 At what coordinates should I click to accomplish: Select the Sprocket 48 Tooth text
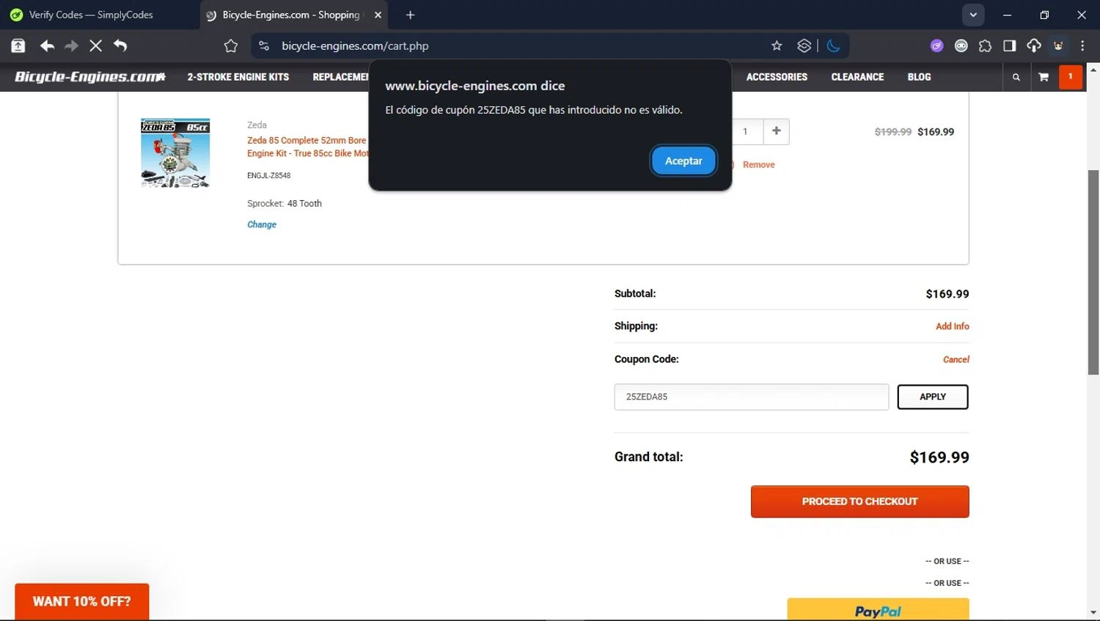[285, 204]
